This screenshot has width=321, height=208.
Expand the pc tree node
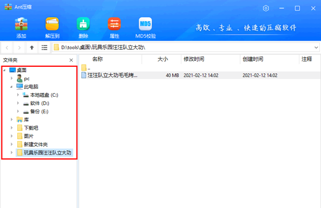point(12,79)
